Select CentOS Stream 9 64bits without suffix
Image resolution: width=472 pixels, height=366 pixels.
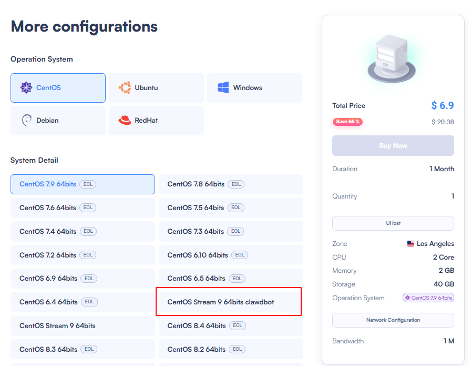coord(83,325)
